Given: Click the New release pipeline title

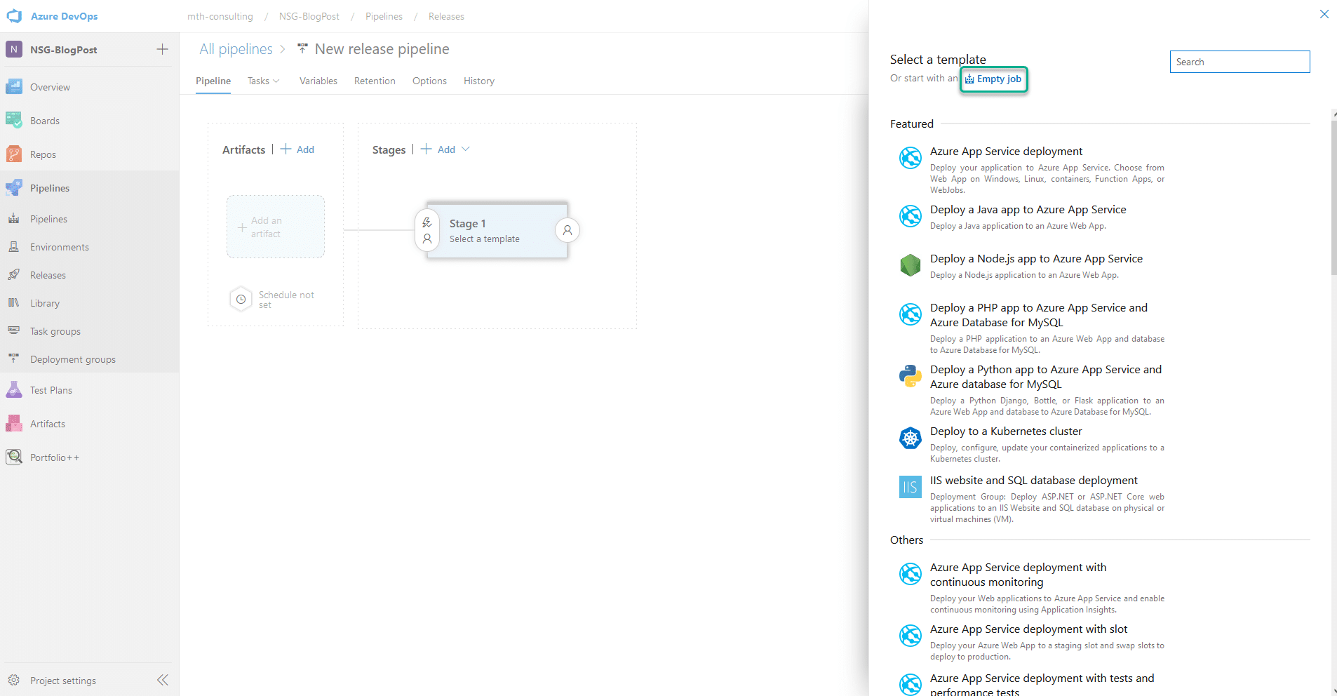Looking at the screenshot, I should [382, 49].
